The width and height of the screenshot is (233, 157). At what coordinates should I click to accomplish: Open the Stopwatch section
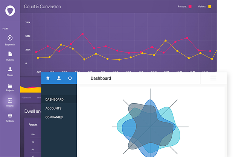pyautogui.click(x=10, y=38)
